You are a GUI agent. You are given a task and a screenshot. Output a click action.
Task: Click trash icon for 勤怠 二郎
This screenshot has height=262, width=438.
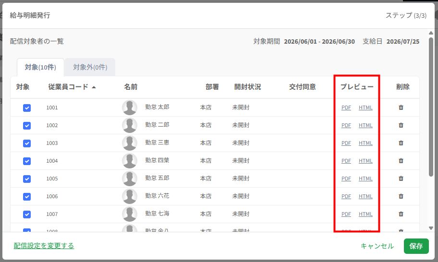coord(401,125)
